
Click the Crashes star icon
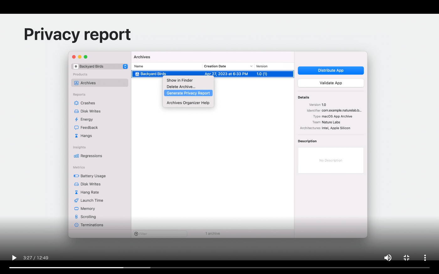[76, 103]
